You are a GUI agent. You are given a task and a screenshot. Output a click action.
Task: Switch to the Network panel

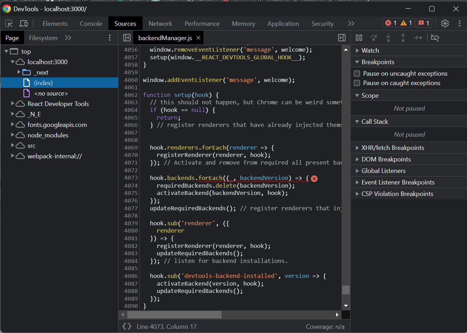(160, 23)
